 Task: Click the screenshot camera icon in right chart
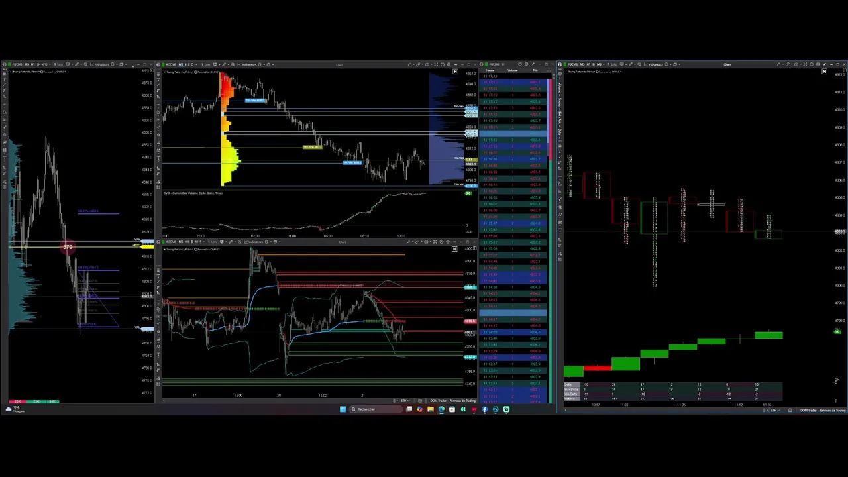(x=796, y=64)
